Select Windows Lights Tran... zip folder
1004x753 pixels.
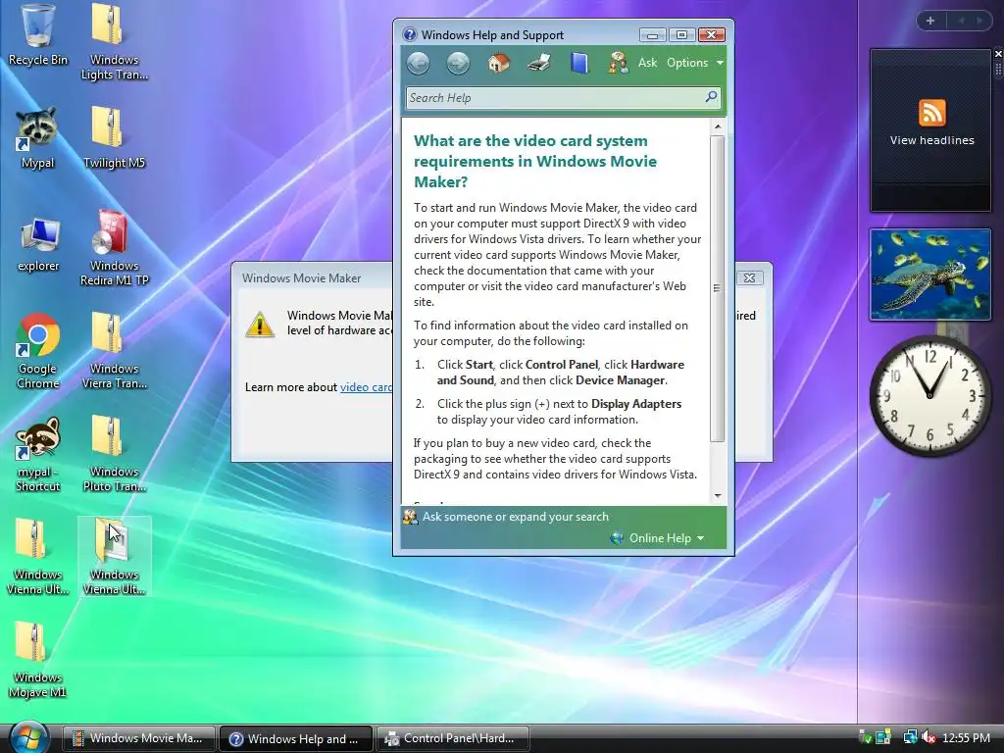click(x=114, y=41)
